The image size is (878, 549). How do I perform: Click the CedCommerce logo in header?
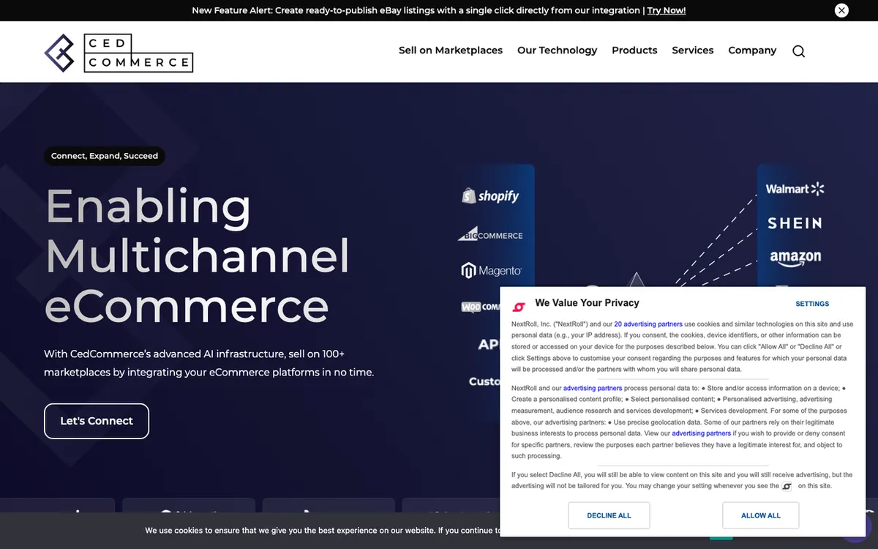pyautogui.click(x=119, y=53)
